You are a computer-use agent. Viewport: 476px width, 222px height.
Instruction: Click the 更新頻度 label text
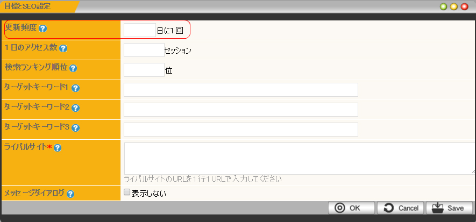click(x=20, y=28)
